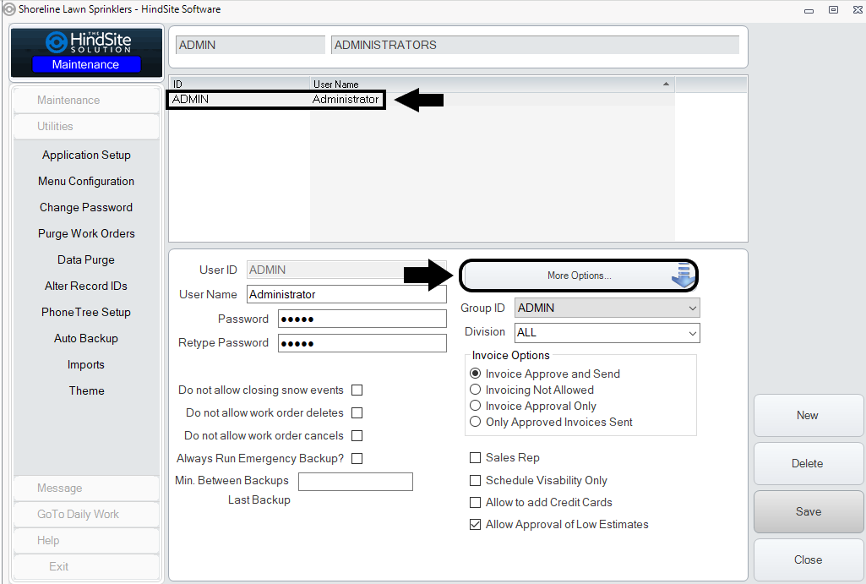Click the HindSite Solution logo
Screen dimensions: 866x584
click(x=85, y=43)
